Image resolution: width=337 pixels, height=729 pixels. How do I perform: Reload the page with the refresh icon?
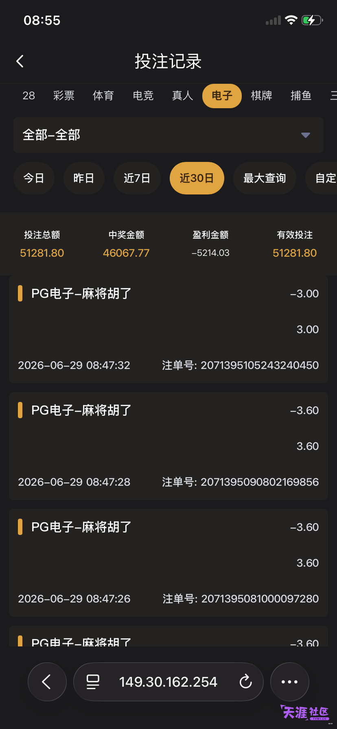tap(245, 682)
